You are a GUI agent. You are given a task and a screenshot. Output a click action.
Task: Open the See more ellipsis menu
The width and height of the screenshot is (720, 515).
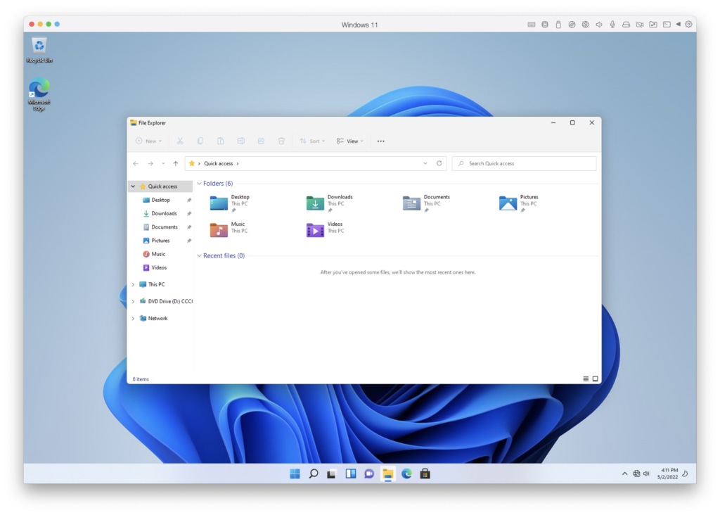pyautogui.click(x=381, y=141)
